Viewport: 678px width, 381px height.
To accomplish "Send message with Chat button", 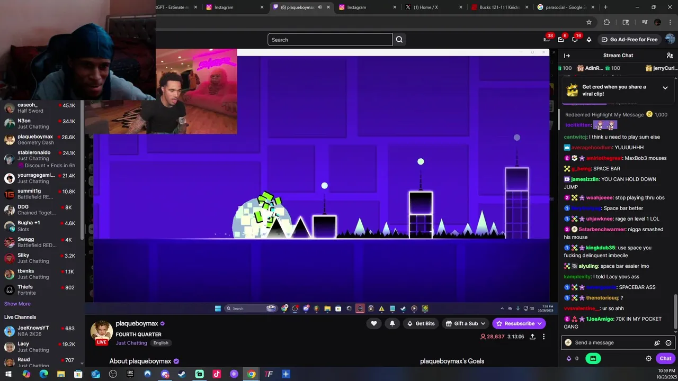I will click(665, 358).
